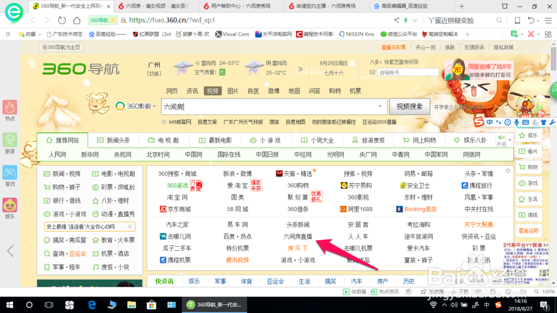Open File Explorer from the taskbar
Image resolution: width=557 pixels, height=313 pixels.
click(131, 305)
